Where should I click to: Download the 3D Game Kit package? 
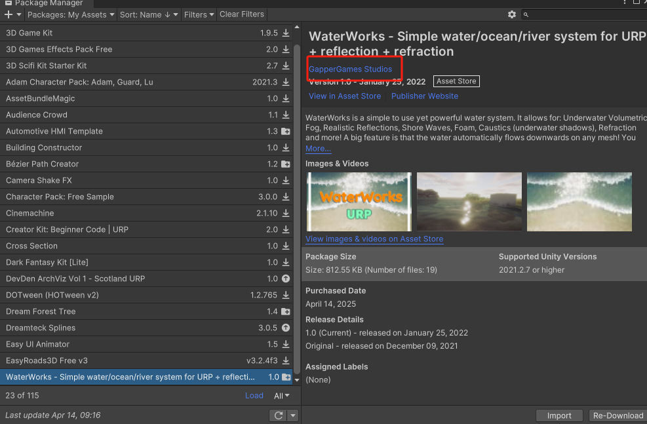tap(286, 33)
